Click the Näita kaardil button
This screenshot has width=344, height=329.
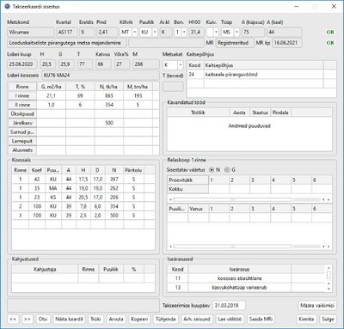69,319
